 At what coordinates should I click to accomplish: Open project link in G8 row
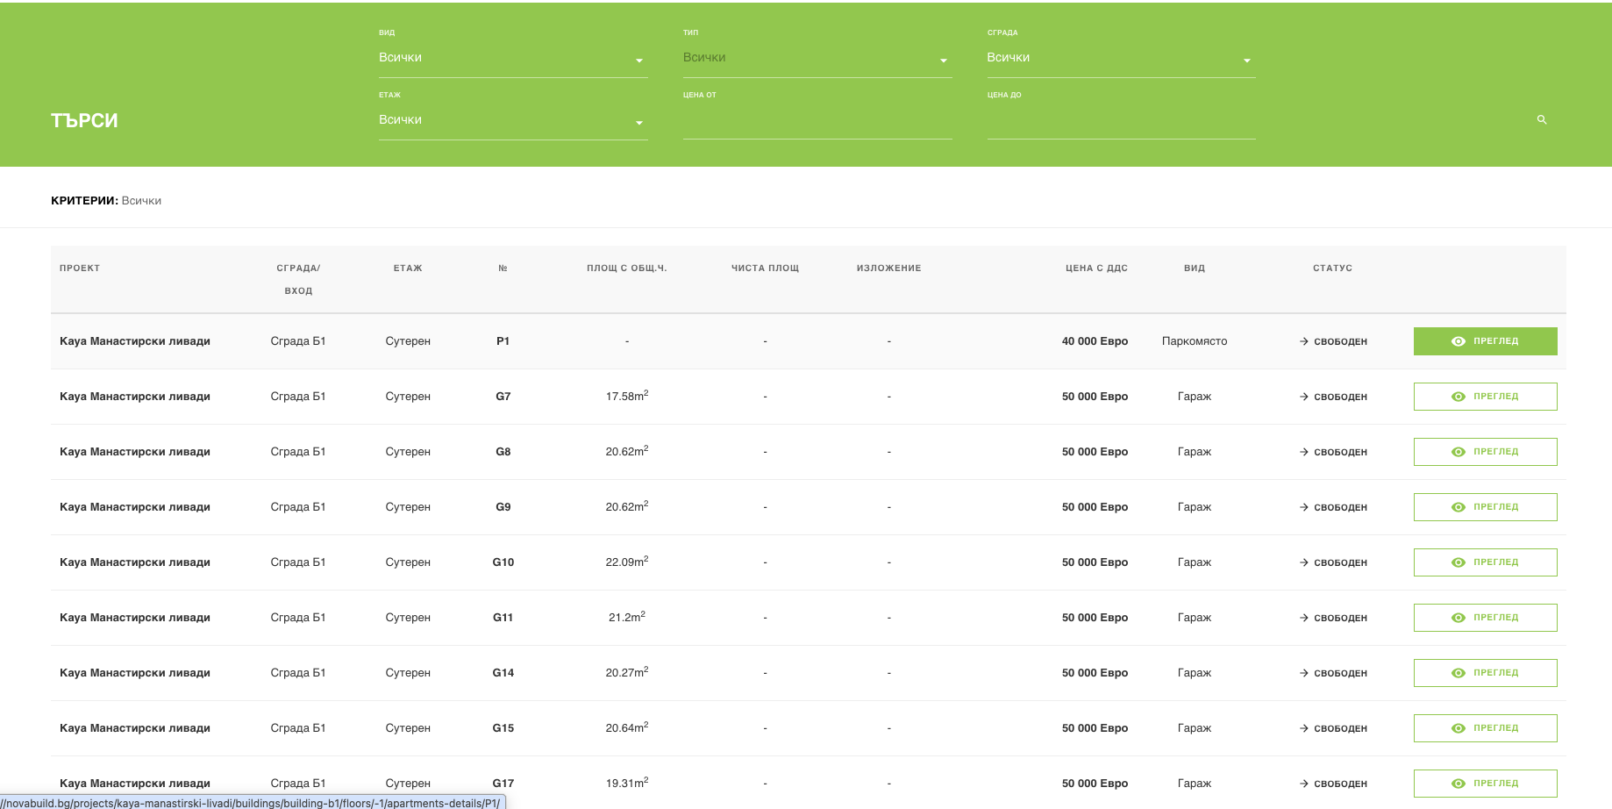coord(135,452)
